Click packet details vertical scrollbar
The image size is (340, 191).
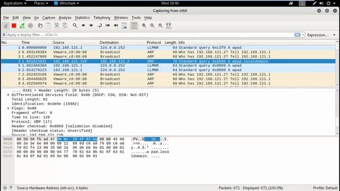click(x=337, y=111)
